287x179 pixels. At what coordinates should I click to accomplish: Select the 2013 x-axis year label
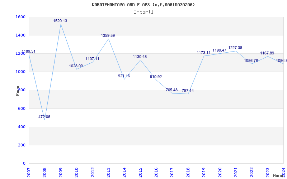108,173
